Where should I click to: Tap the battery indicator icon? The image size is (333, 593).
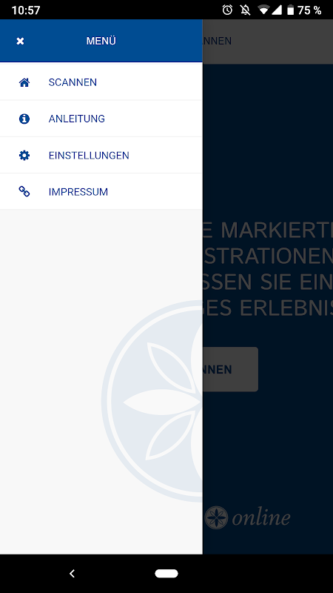pyautogui.click(x=290, y=10)
